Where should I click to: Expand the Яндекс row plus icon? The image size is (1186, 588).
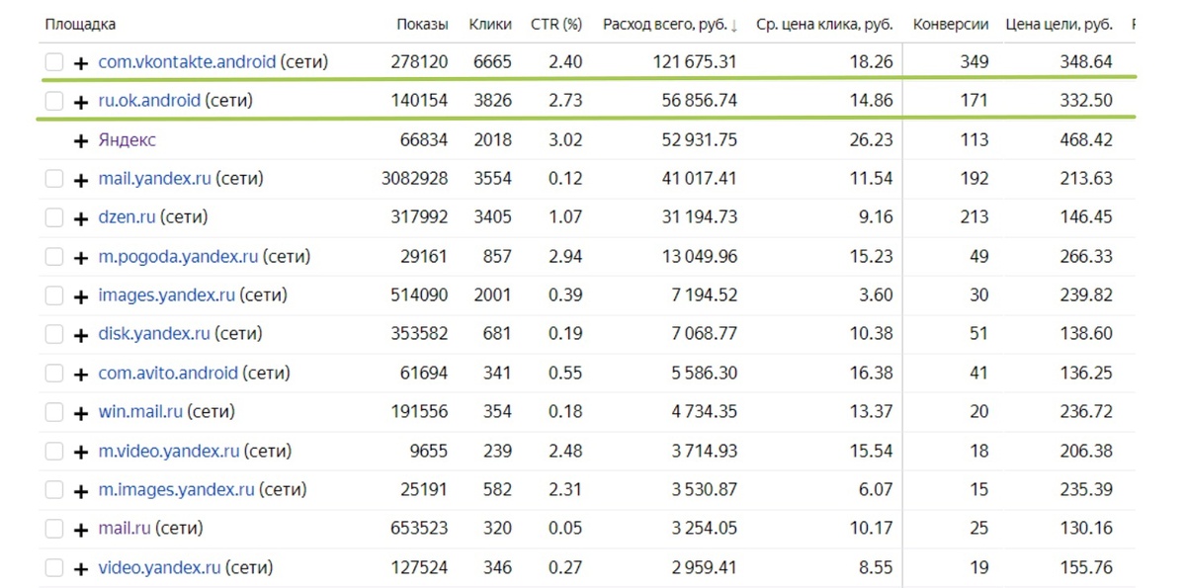pos(82,140)
